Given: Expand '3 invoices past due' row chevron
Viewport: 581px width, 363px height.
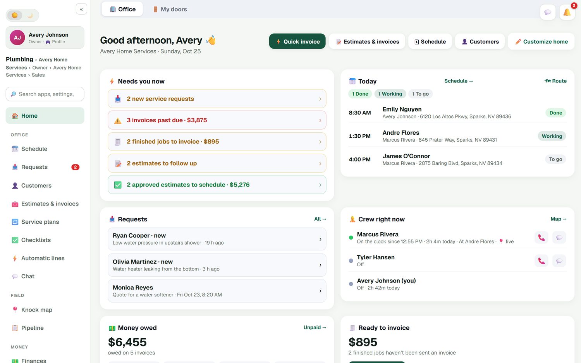Looking at the screenshot, I should pyautogui.click(x=320, y=120).
